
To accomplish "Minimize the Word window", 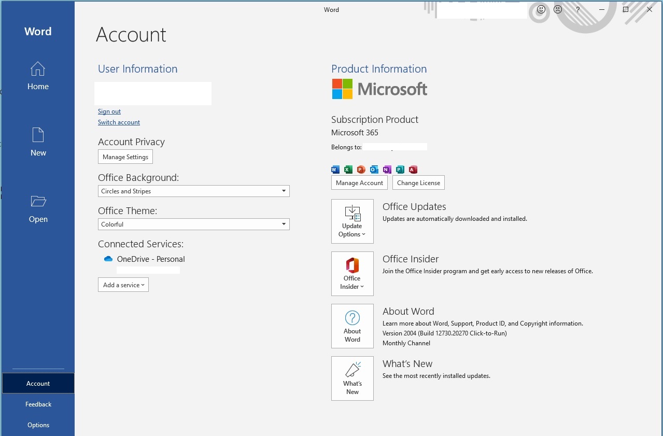I will [x=602, y=9].
